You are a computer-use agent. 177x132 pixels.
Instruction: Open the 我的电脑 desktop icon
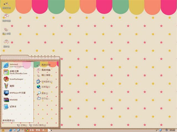tap(6, 18)
